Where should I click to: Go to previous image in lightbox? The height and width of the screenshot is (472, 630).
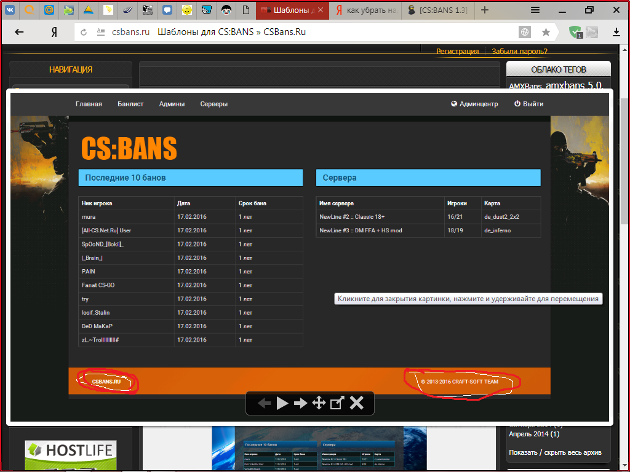264,403
